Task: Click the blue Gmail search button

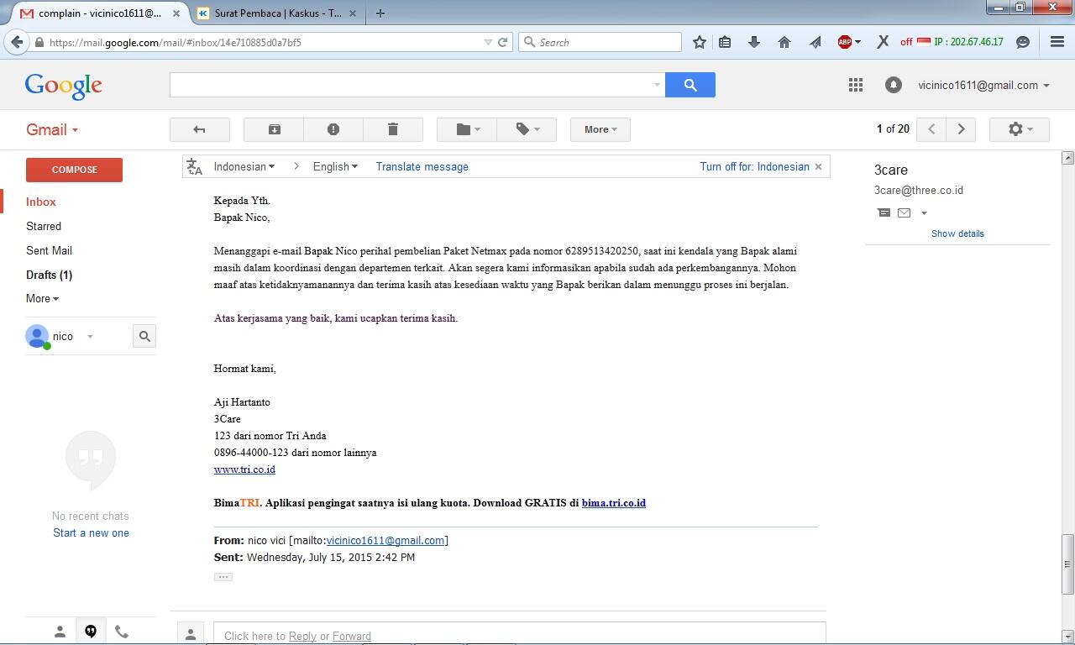Action: [x=690, y=85]
